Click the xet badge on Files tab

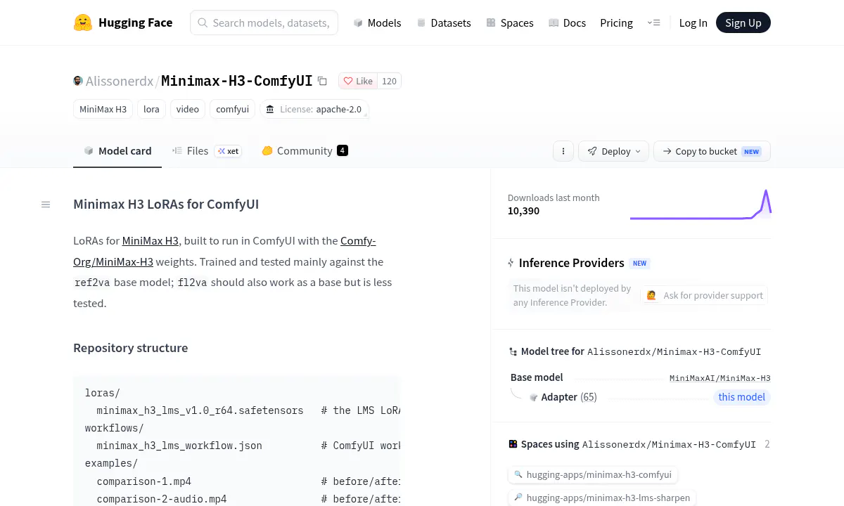pos(228,151)
